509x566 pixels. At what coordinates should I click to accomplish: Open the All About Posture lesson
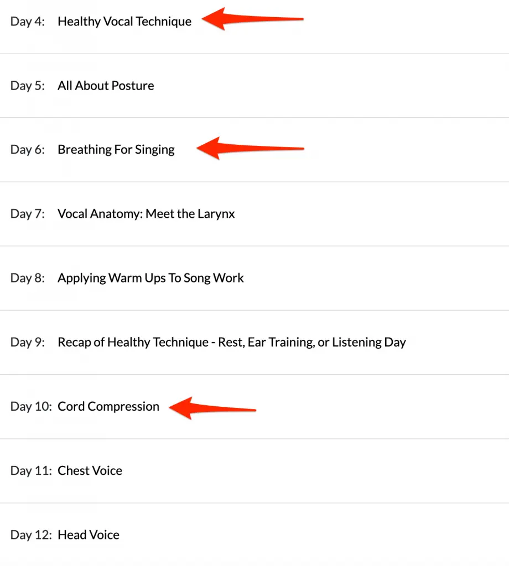106,86
